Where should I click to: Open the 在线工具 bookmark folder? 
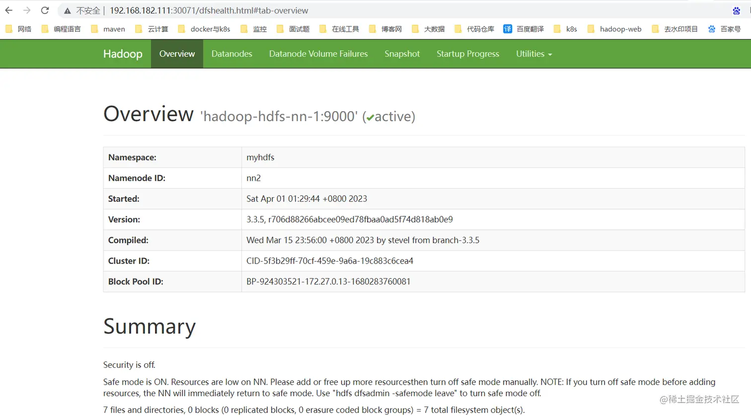point(339,29)
